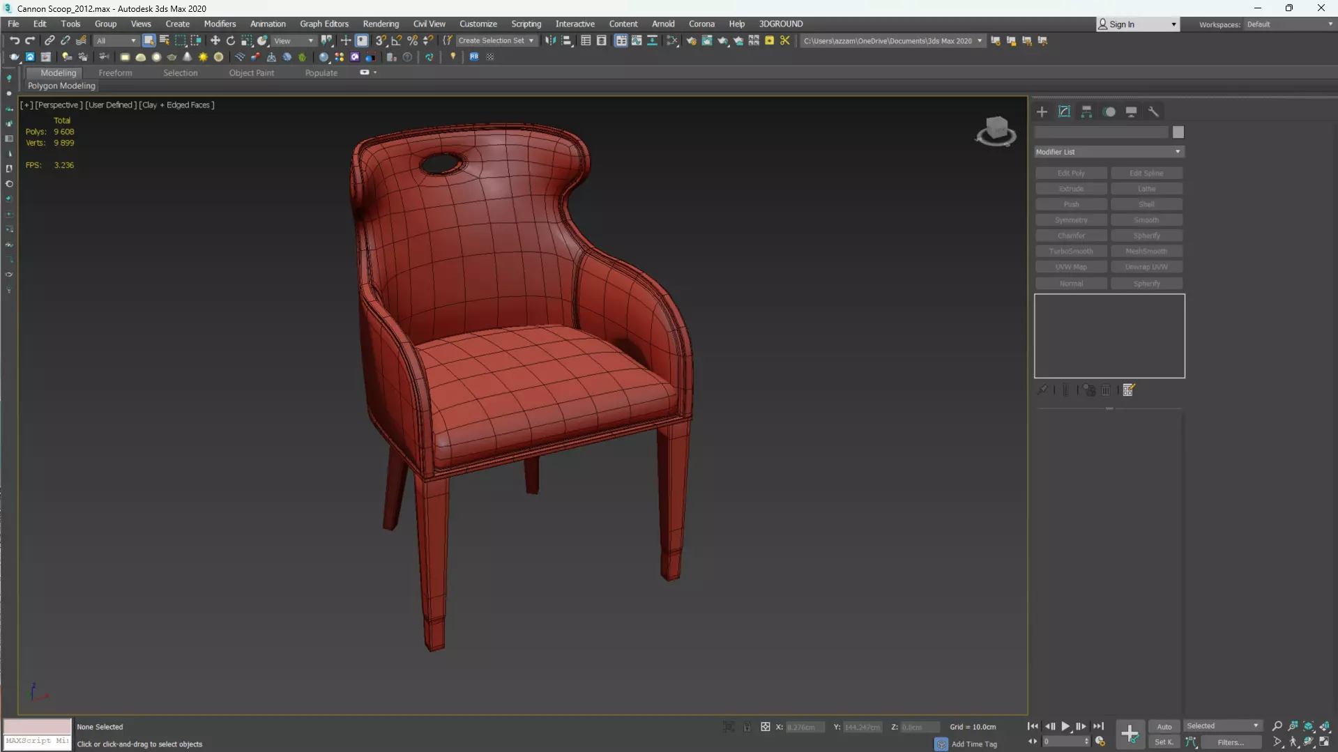This screenshot has width=1338, height=752.
Task: Click the Edit Poly modifier button
Action: pos(1071,173)
